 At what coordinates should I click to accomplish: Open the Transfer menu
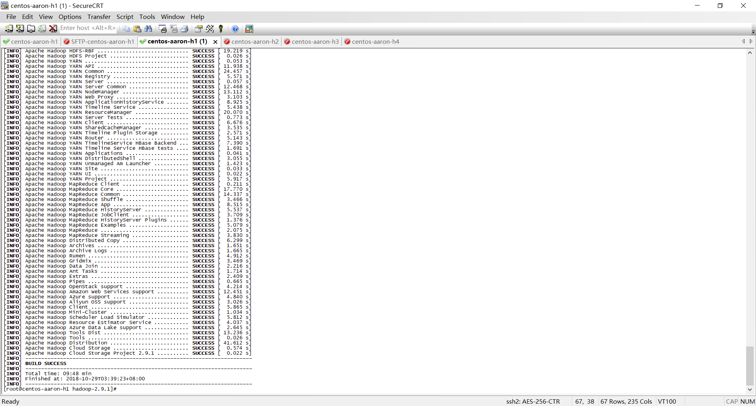(99, 17)
